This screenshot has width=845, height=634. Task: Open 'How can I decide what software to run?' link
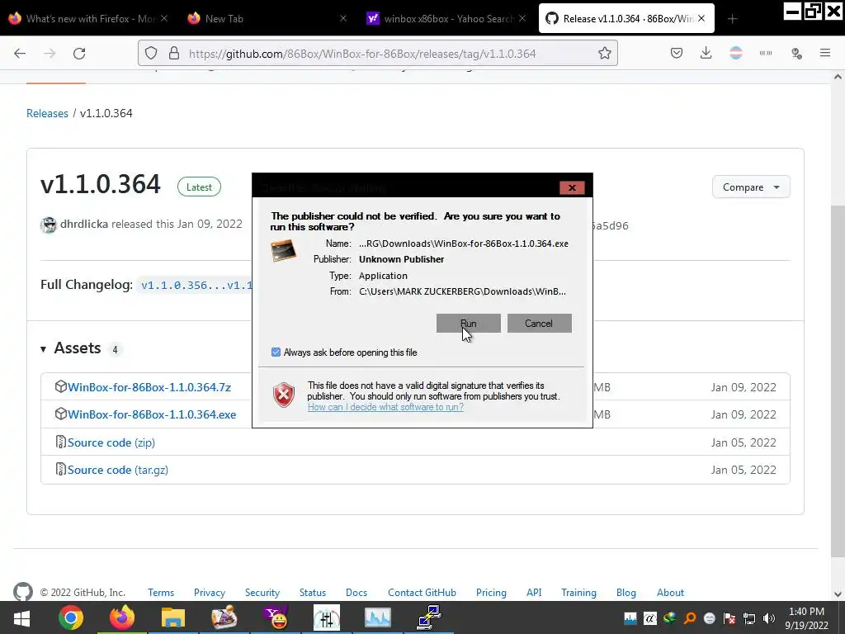coord(385,407)
